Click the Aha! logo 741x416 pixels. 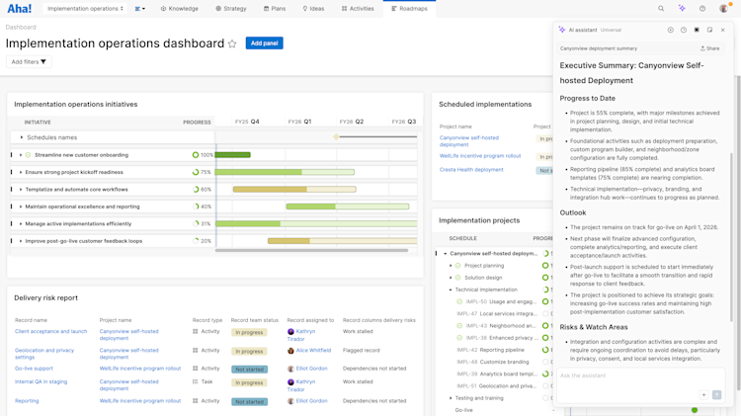point(20,9)
